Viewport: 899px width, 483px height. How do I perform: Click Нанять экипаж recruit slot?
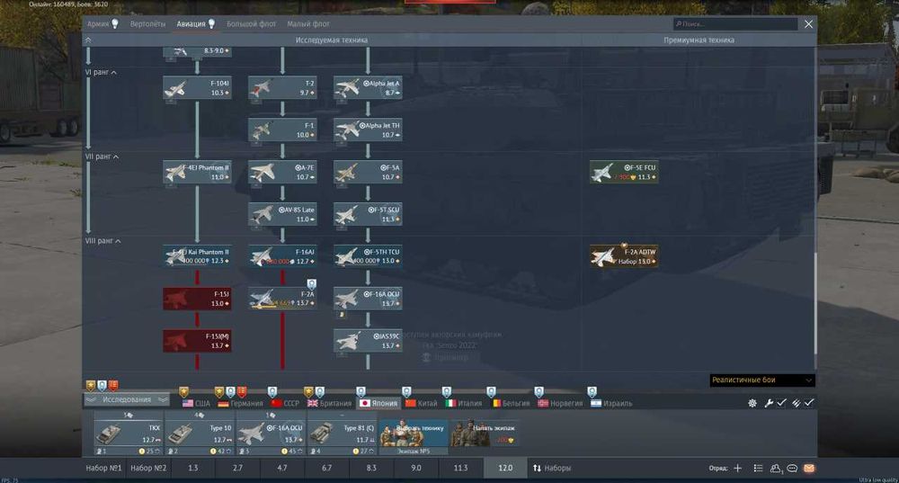(485, 434)
